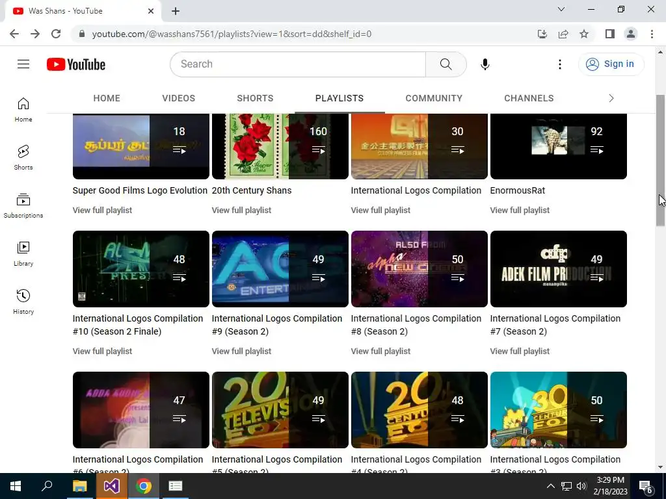Open Super Good Films Logo Evolution thumbnail
The width and height of the screenshot is (666, 499).
click(141, 146)
